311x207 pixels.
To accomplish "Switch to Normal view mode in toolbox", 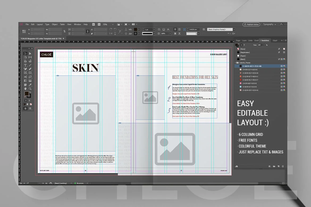I will 26,109.
